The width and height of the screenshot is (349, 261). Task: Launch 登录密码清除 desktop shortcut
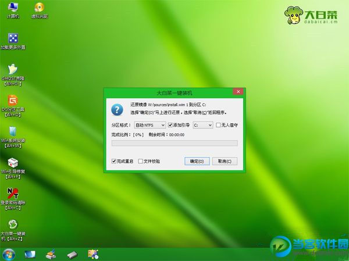pos(13,199)
